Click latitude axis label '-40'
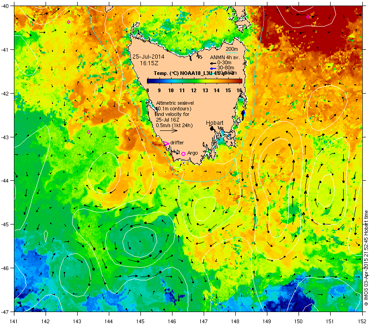Image resolution: width=372 pixels, height=326 pixels. [4, 6]
